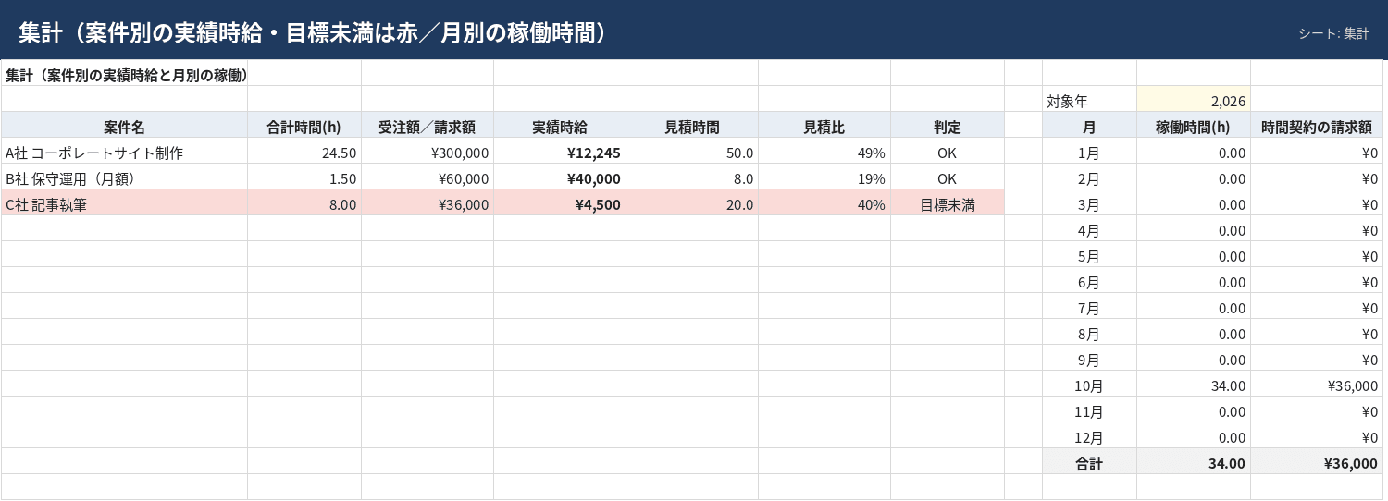The height and width of the screenshot is (501, 1388).
Task: Select the 10月 working hours cell 34.00
Action: coord(1193,385)
